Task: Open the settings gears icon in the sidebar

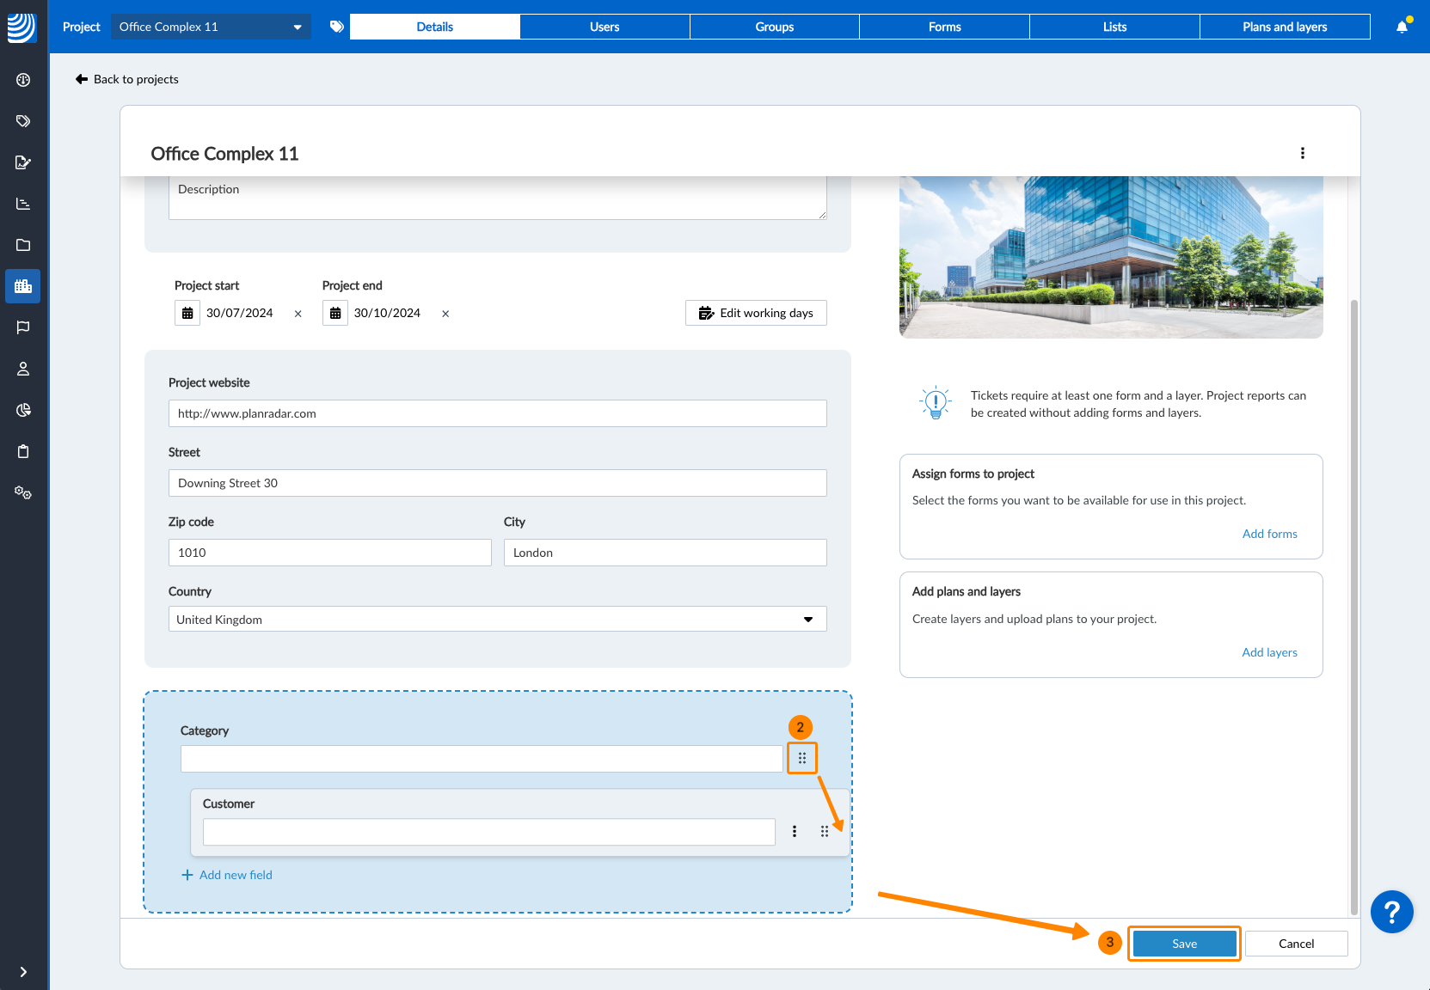Action: coord(23,492)
